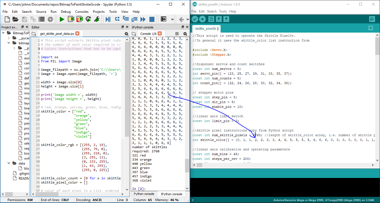Run cell and advance icon
The image size is (380, 203).
click(80, 19)
